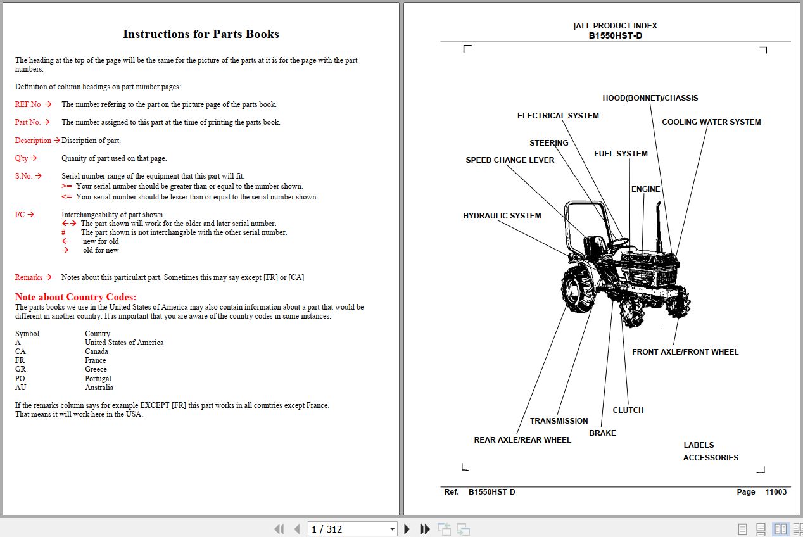This screenshot has height=537, width=803.
Task: Click the ELECTRICAL SYSTEM label
Action: point(558,116)
